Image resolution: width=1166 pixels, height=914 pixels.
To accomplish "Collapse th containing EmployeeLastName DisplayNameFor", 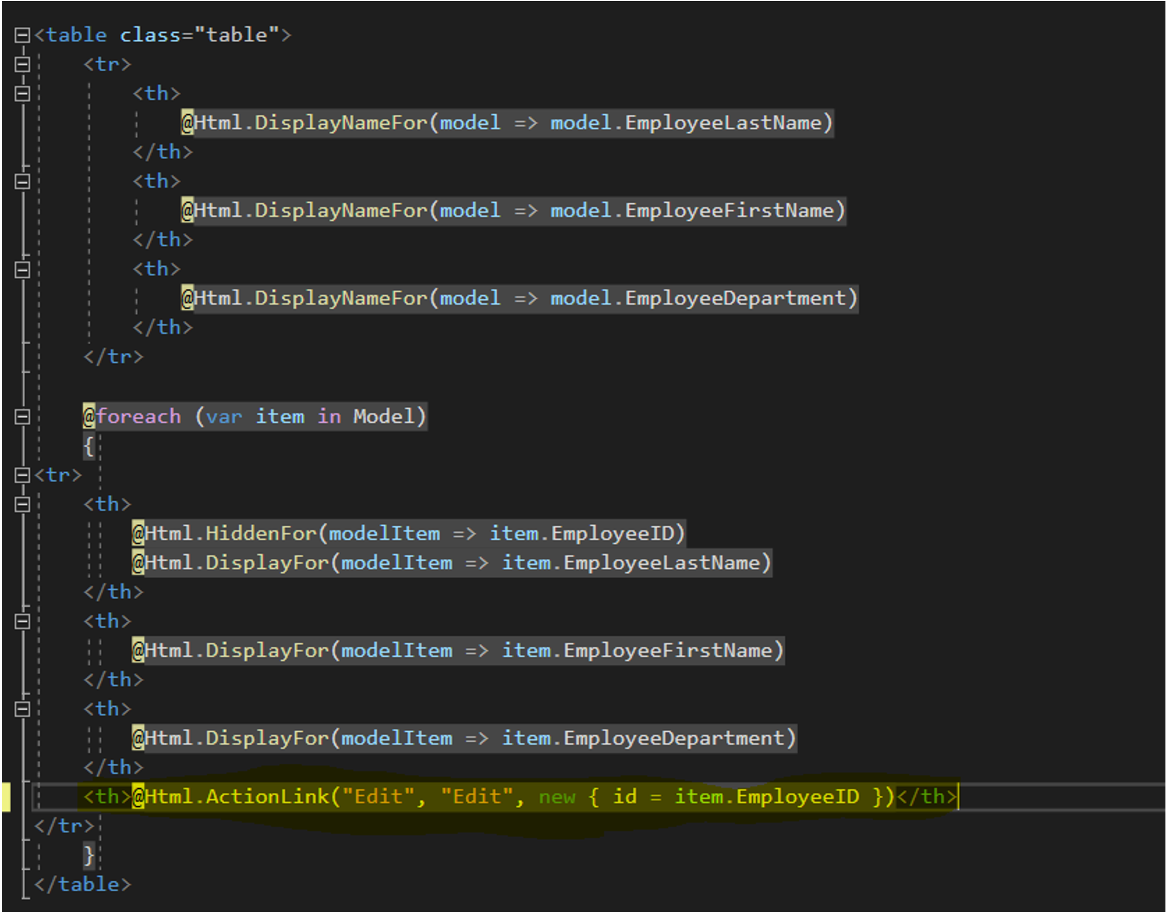I will coord(22,94).
